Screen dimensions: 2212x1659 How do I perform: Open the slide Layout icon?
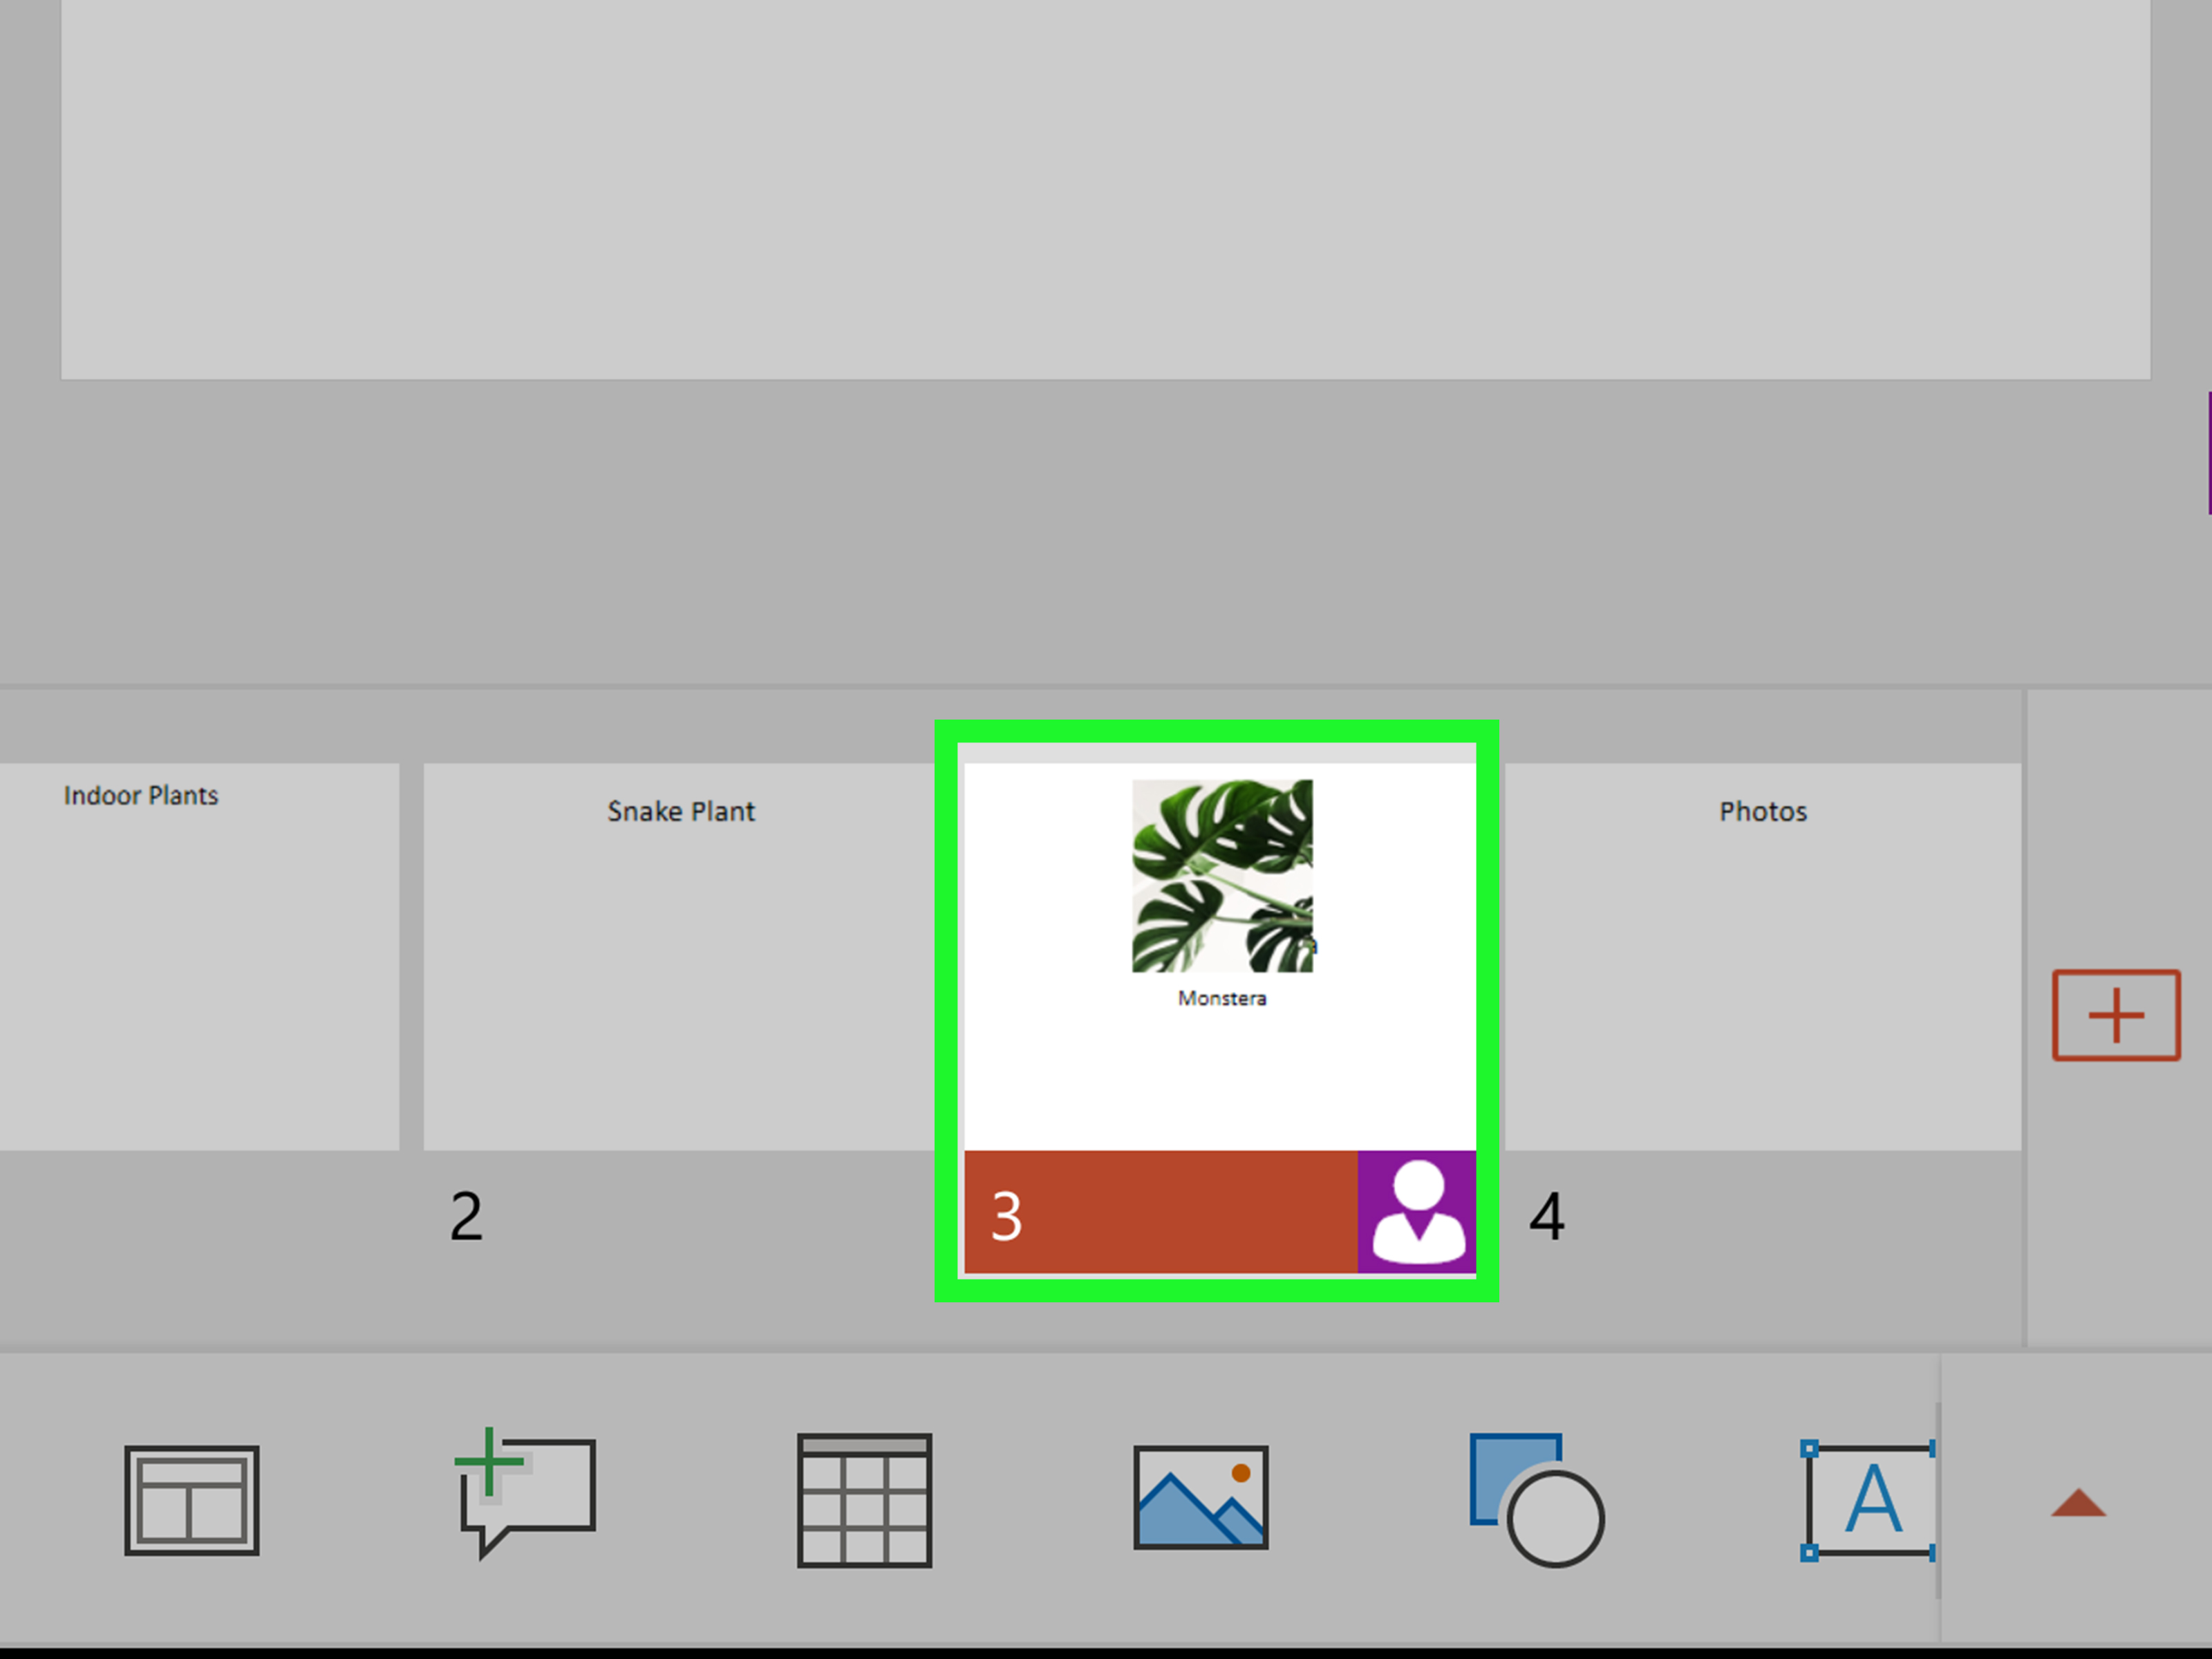(x=192, y=1499)
